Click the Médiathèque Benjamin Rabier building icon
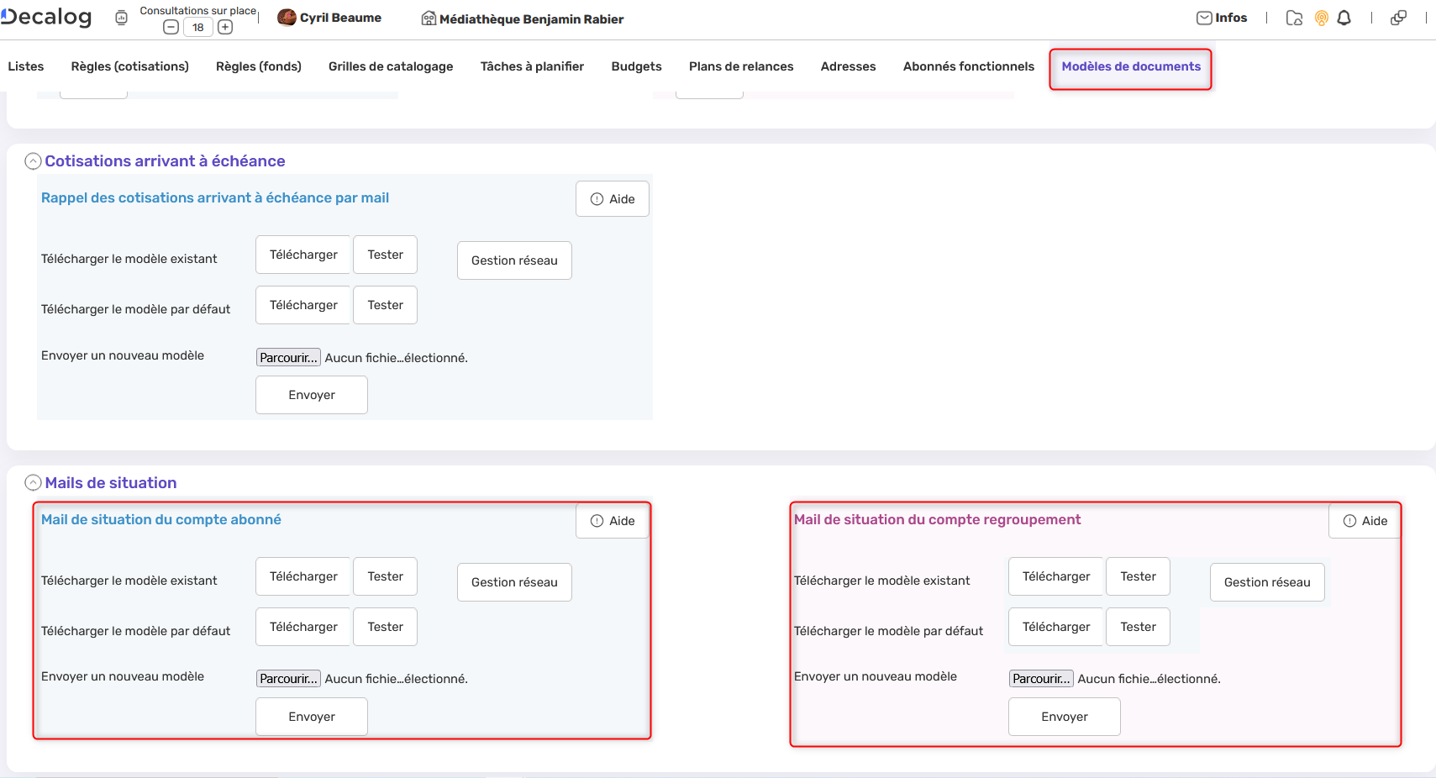The image size is (1436, 778). coord(429,18)
